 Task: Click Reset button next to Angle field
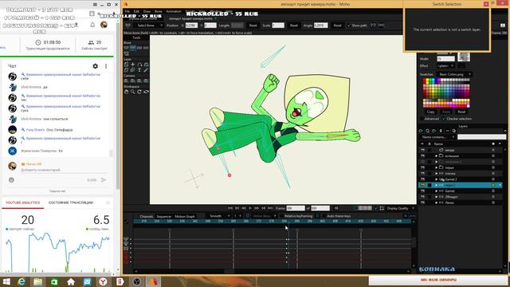click(x=337, y=25)
